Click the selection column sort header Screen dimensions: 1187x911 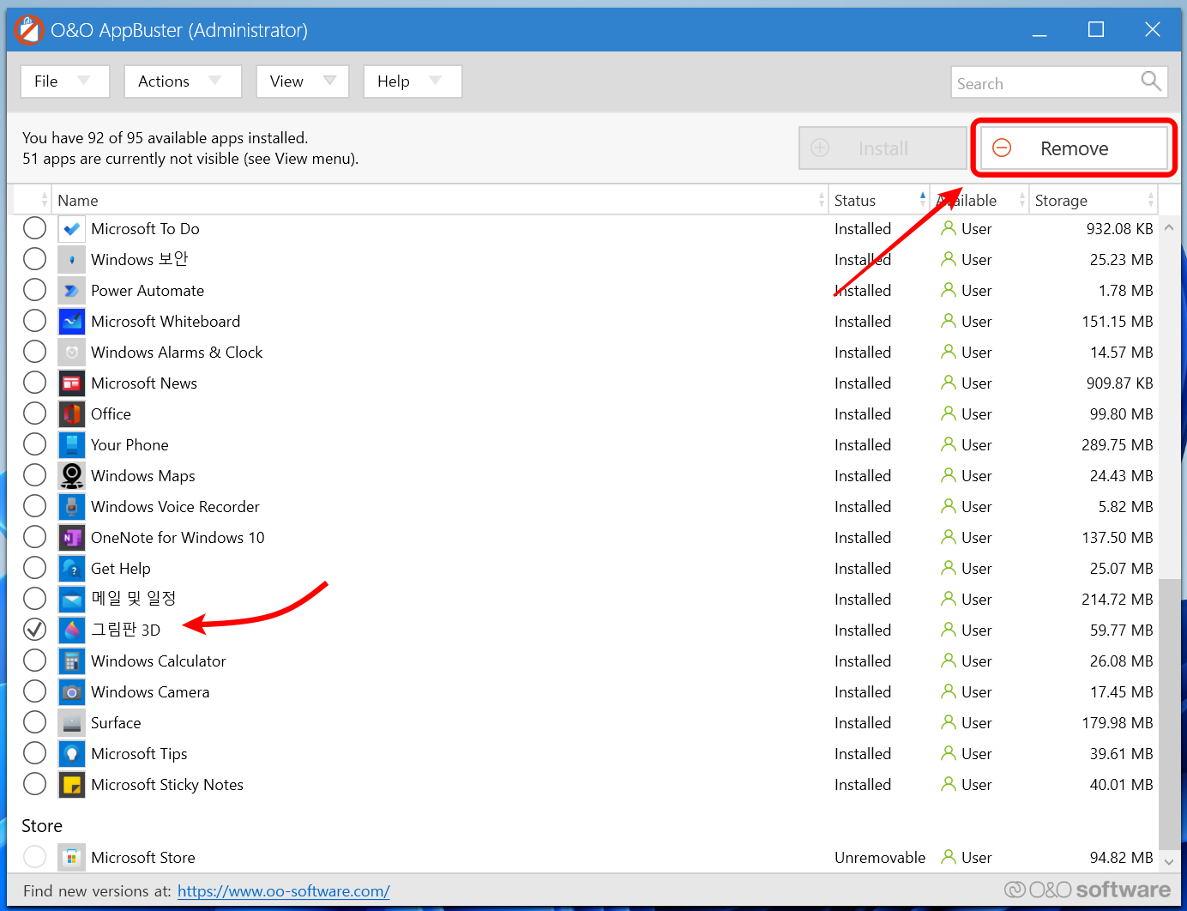click(33, 200)
